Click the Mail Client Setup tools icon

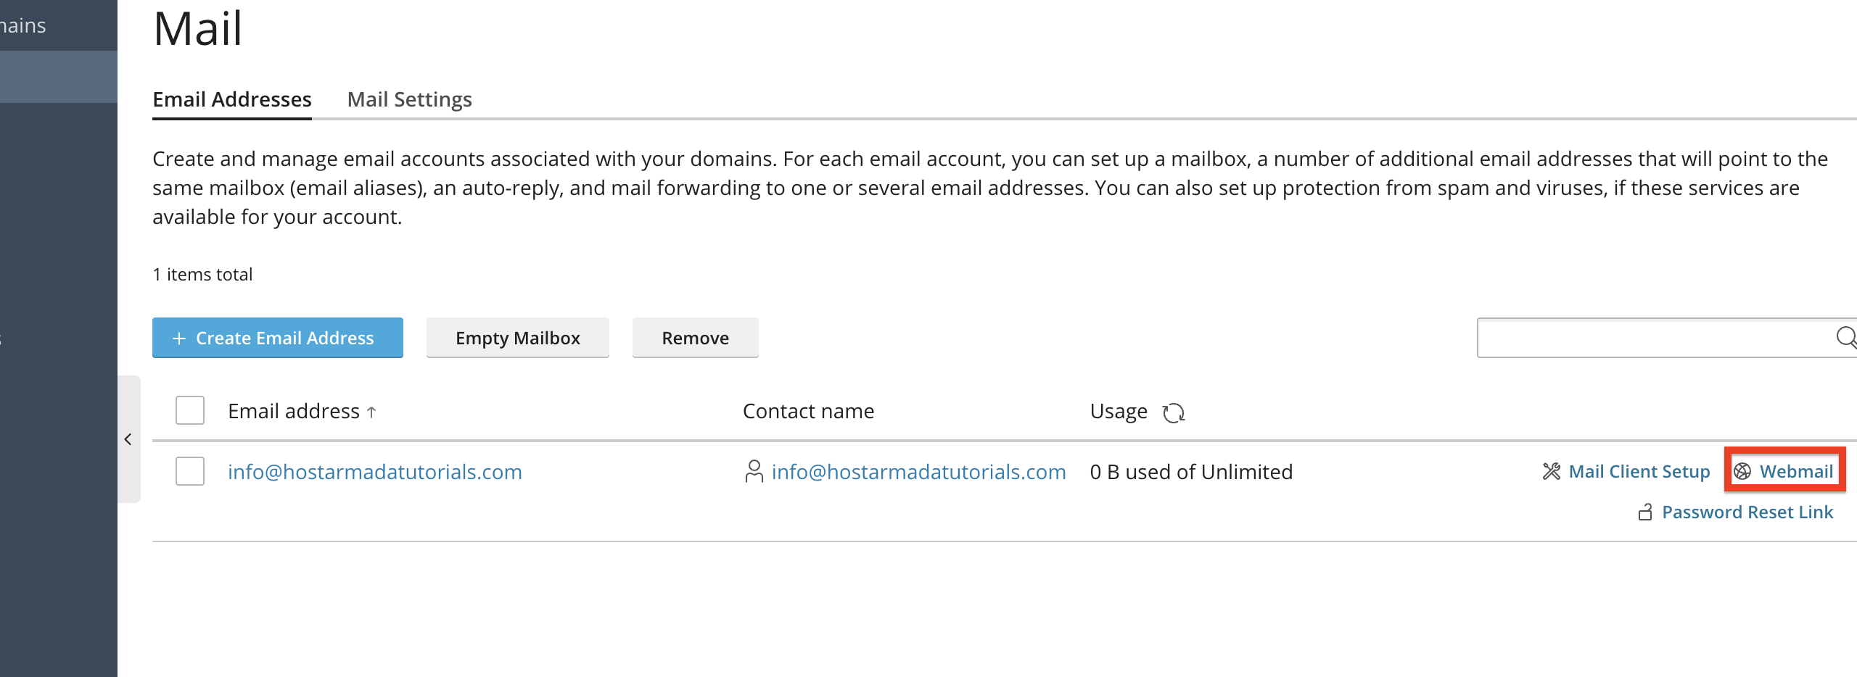tap(1551, 472)
